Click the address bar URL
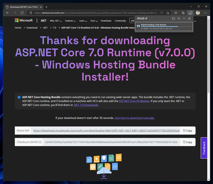 click(96, 13)
